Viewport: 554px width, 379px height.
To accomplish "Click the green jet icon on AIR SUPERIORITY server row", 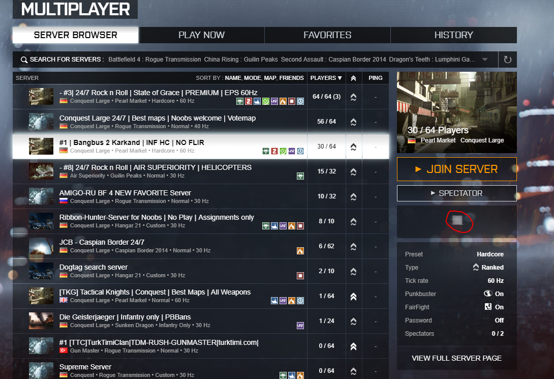I will pos(300,176).
